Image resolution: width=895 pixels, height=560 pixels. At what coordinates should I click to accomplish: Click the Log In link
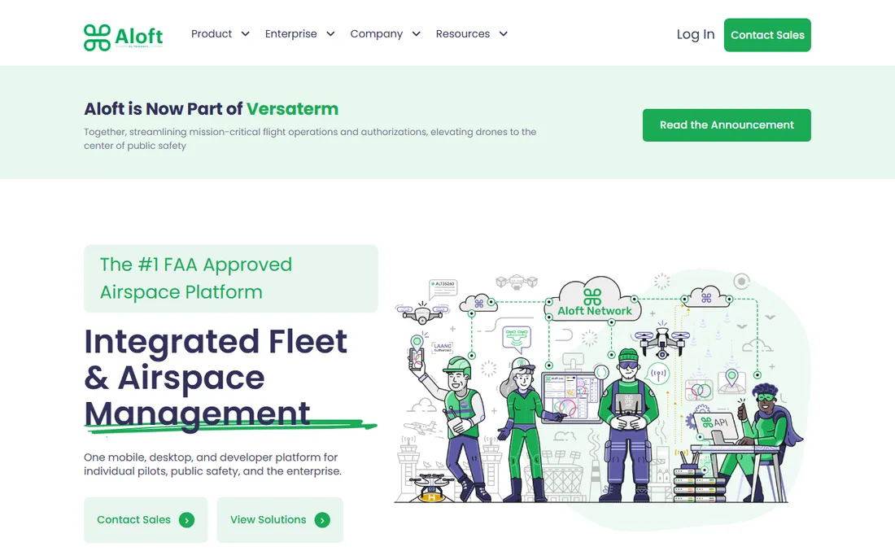(695, 34)
